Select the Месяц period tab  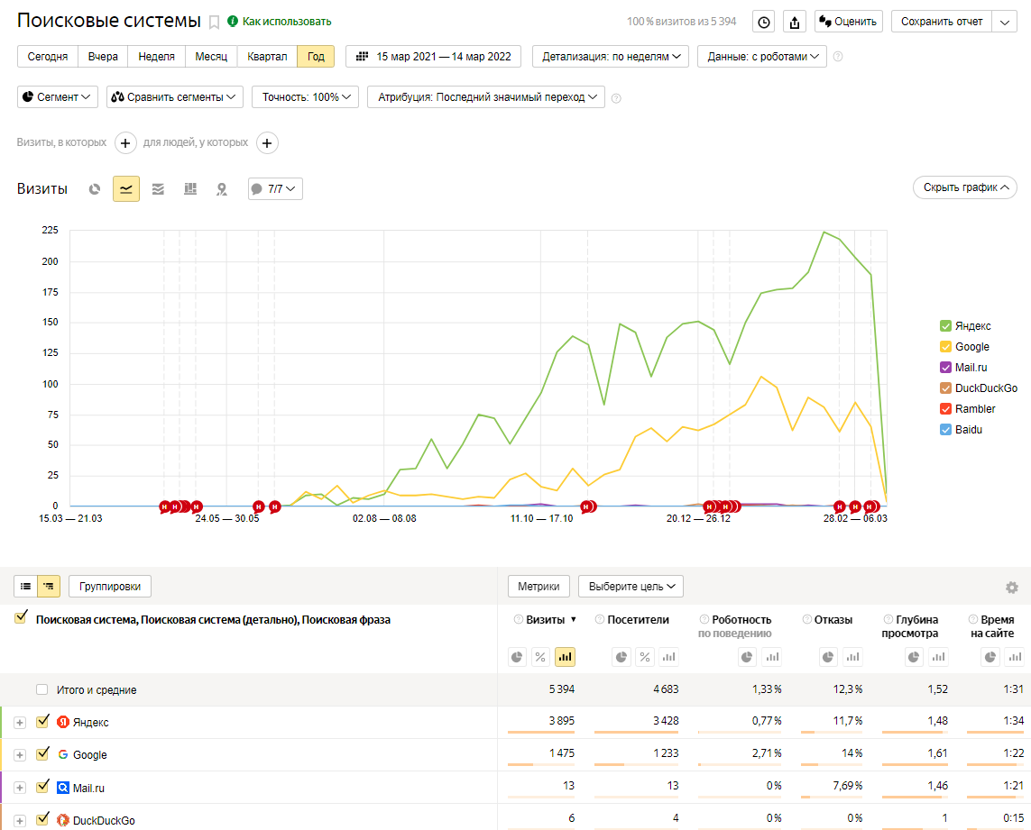pyautogui.click(x=211, y=57)
